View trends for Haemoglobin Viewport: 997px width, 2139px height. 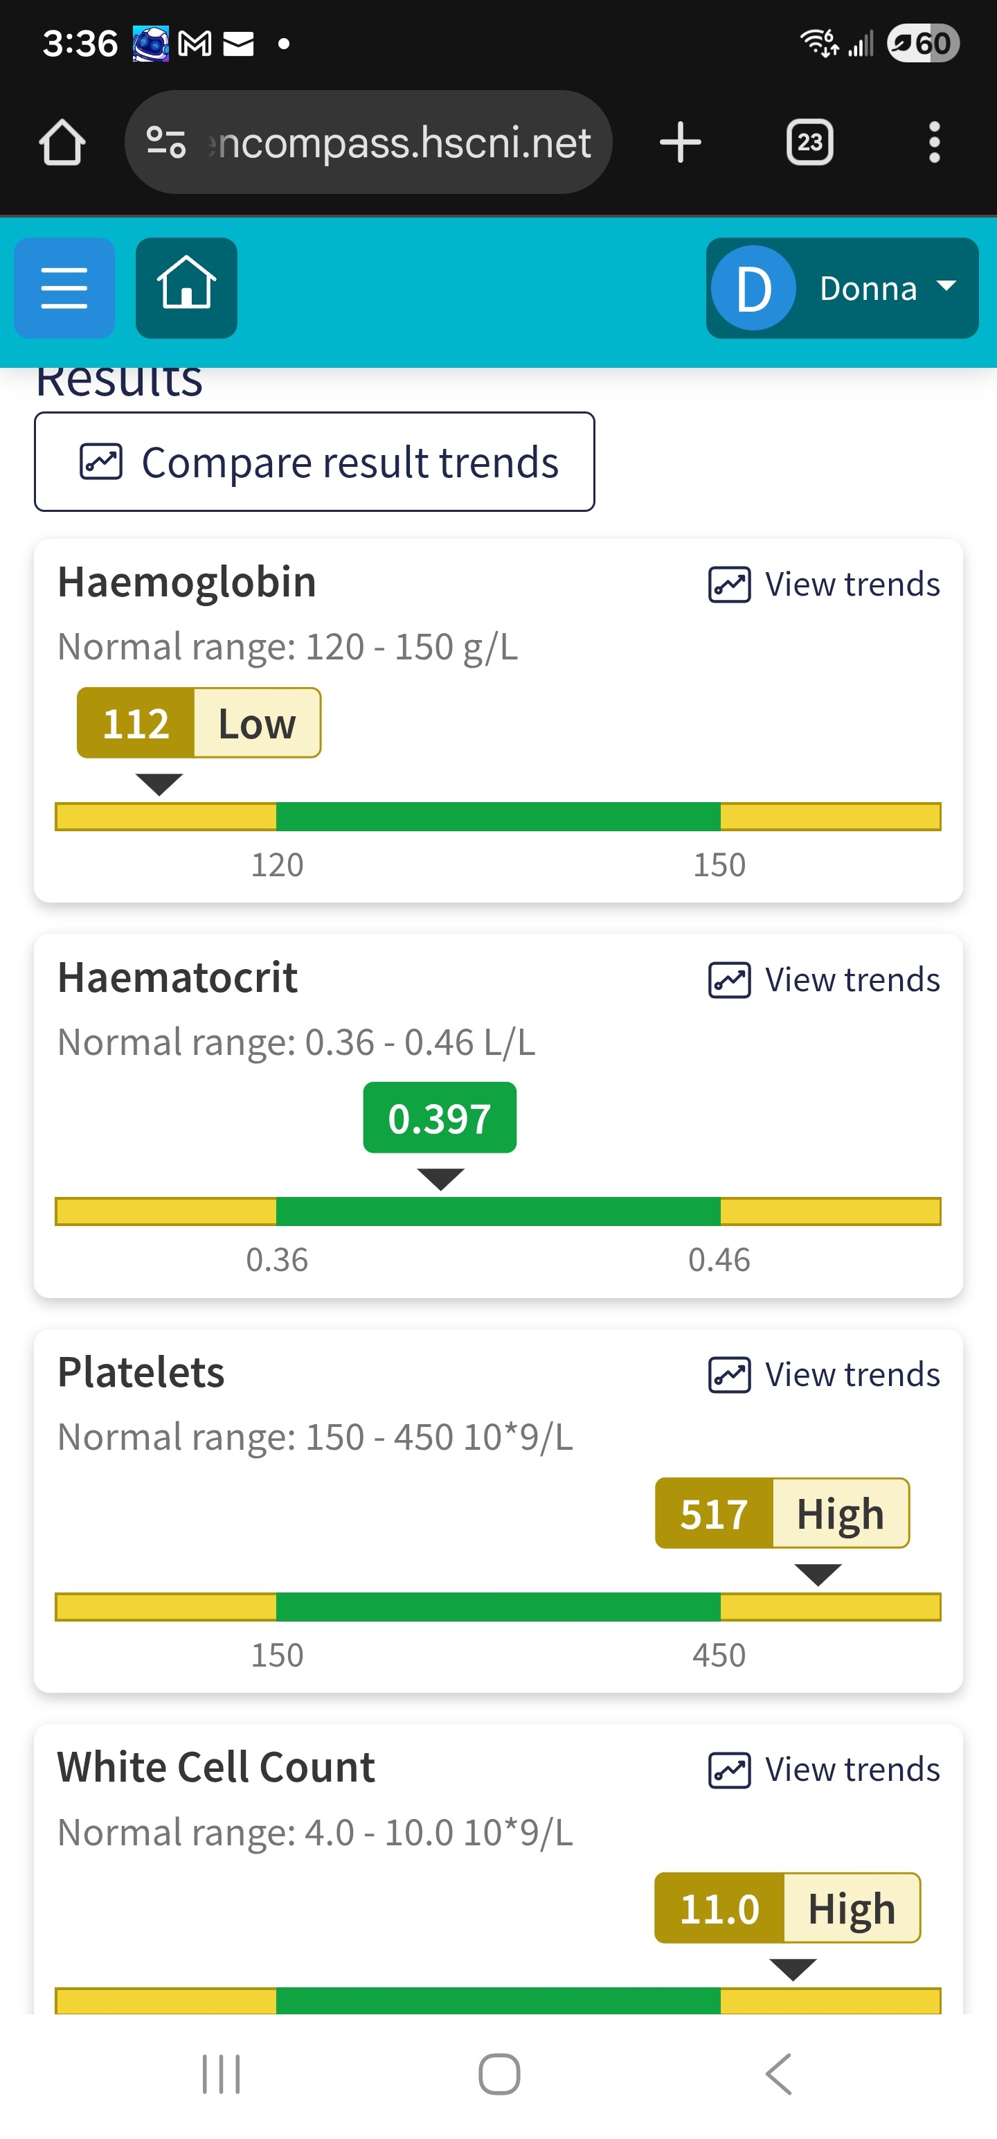pyautogui.click(x=823, y=585)
